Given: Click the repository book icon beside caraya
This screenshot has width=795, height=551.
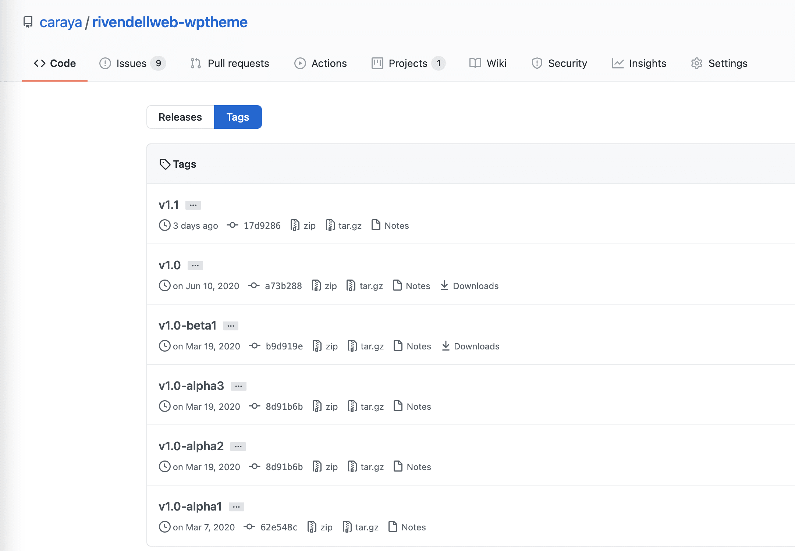Looking at the screenshot, I should pos(28,22).
